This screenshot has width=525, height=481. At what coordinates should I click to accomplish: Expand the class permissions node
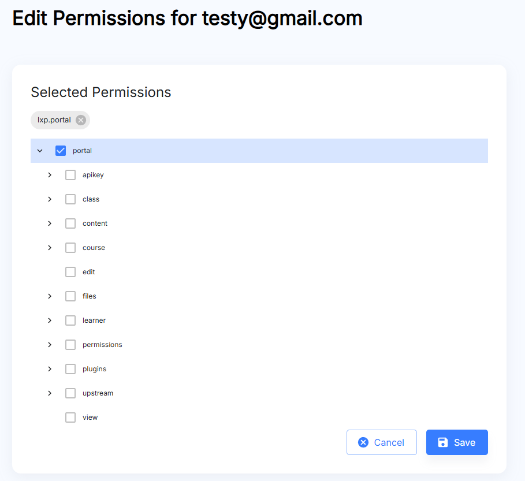point(50,199)
